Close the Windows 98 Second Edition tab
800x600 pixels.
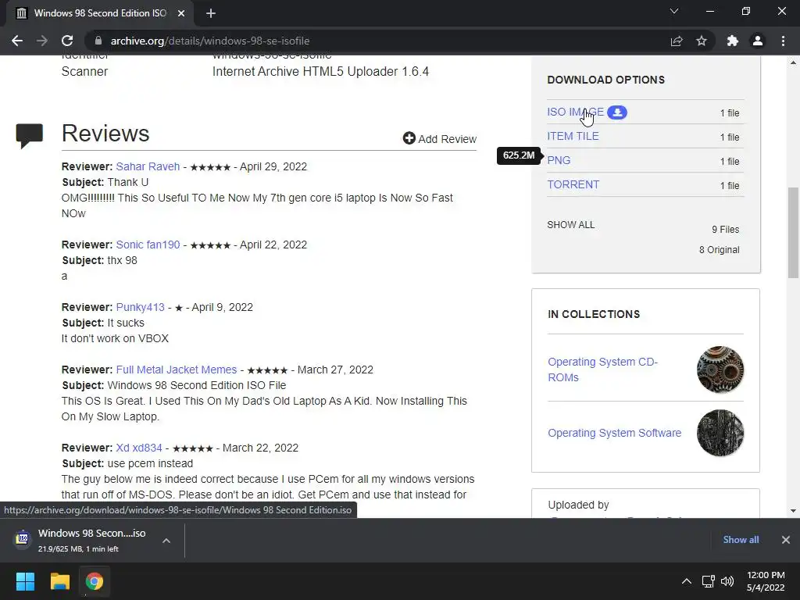[x=181, y=13]
